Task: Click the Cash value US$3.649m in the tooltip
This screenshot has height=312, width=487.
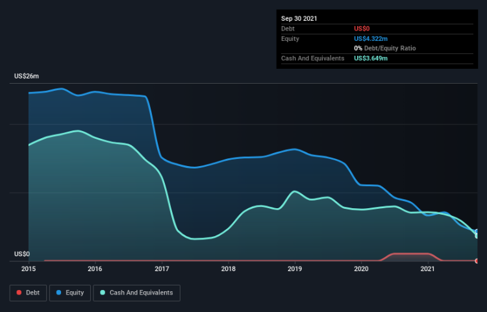Action: [371, 58]
